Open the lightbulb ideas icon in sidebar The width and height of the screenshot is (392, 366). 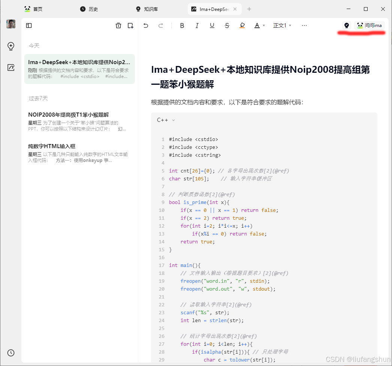click(x=11, y=46)
